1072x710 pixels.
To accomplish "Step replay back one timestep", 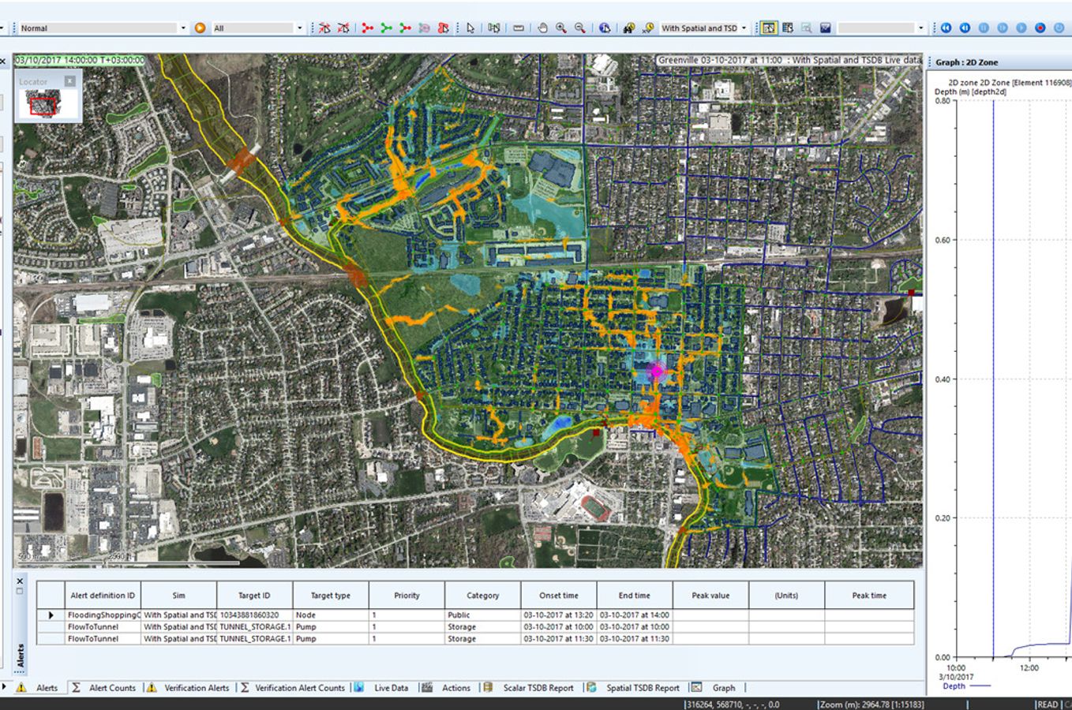I will (x=965, y=28).
